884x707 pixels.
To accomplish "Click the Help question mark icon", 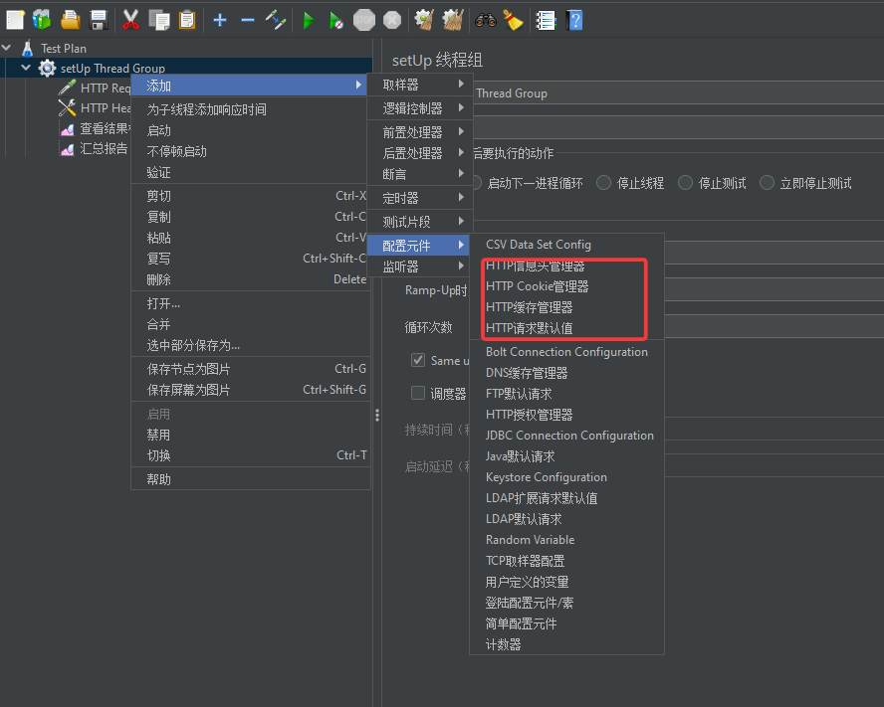I will tap(574, 20).
